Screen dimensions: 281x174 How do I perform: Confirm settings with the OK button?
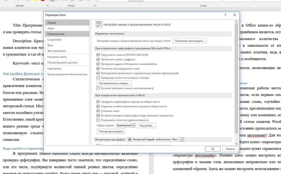pyautogui.click(x=213, y=149)
